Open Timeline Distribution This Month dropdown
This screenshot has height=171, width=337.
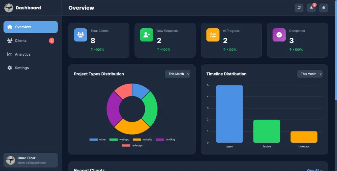[310, 74]
